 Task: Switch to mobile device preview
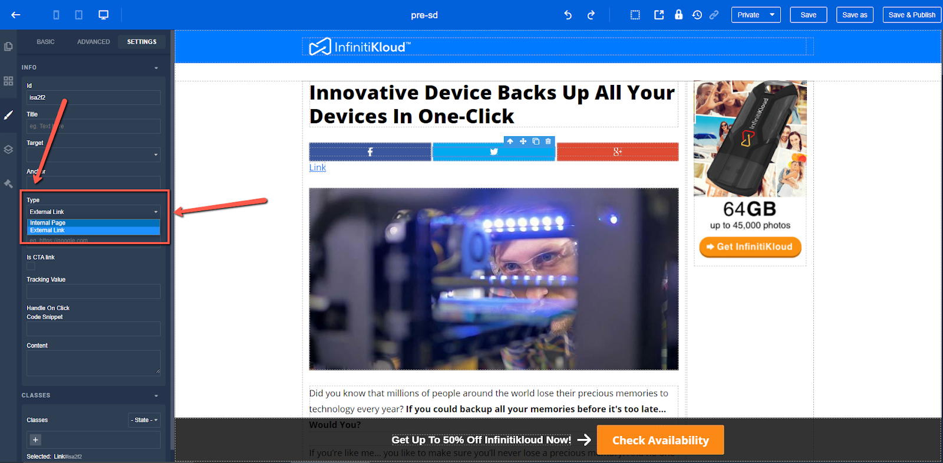[x=56, y=15]
